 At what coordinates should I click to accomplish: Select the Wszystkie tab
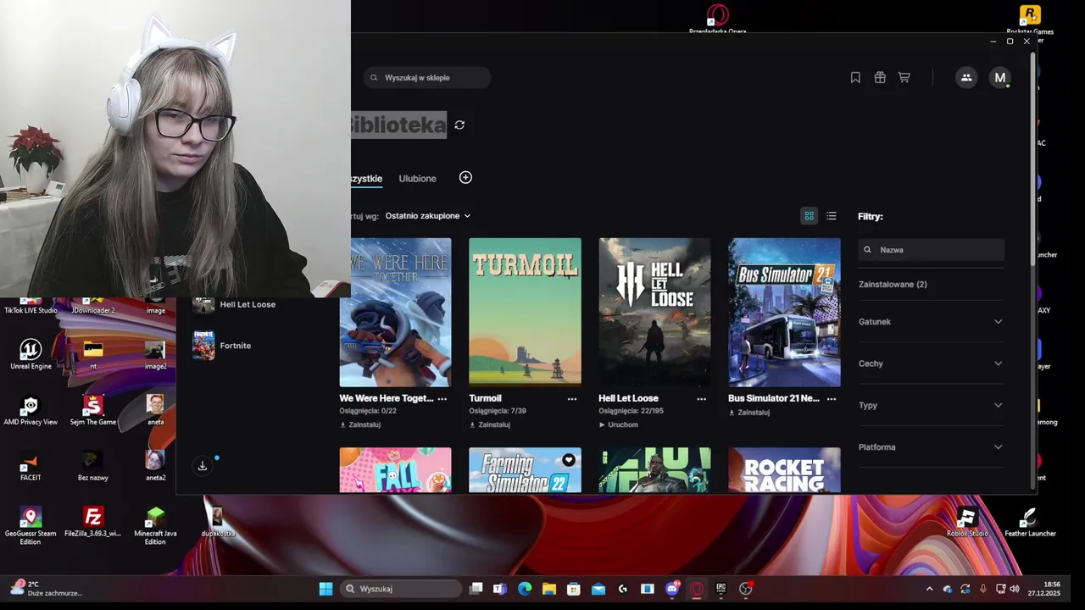coord(367,179)
